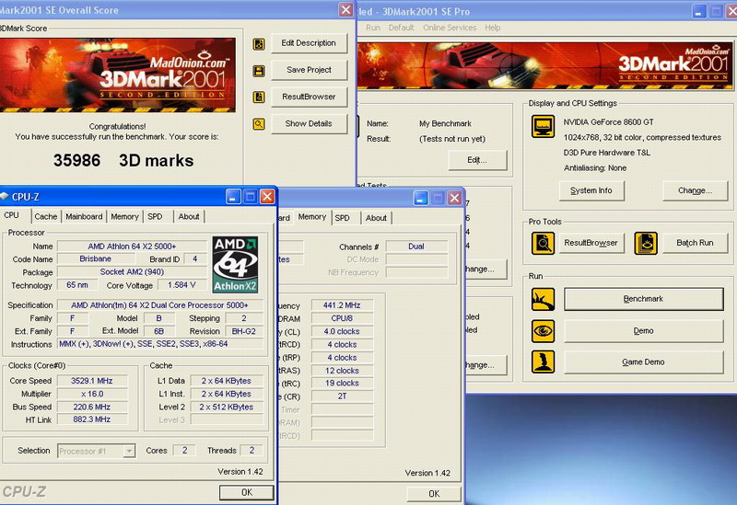
Task: Click the Save Project button
Action: click(309, 70)
